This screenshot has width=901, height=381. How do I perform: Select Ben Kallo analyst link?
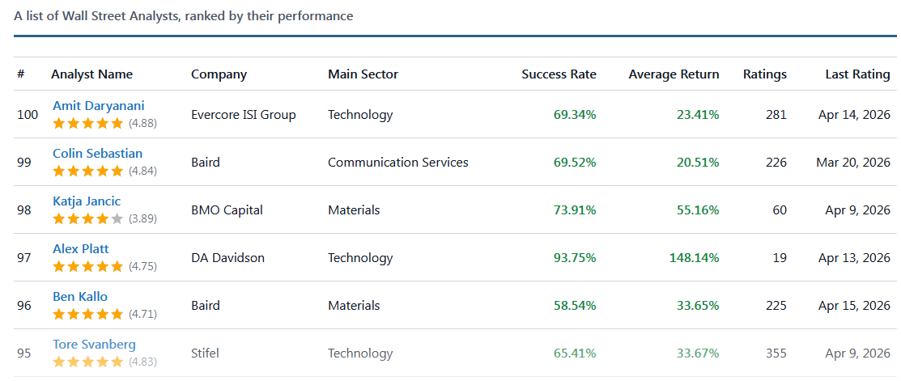point(80,296)
